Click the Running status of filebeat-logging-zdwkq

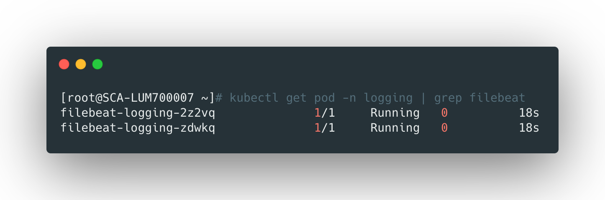(395, 128)
